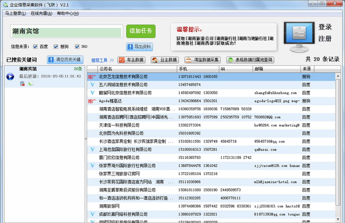Click the V verified icon beside 五八同城信息技术有限公司
This screenshot has height=223, width=345.
click(92, 84)
